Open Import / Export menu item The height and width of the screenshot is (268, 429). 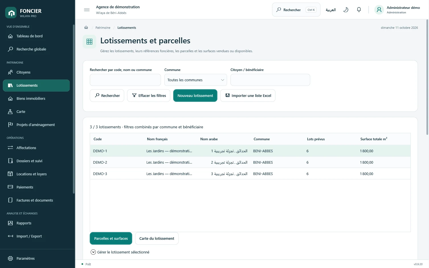tap(36, 236)
